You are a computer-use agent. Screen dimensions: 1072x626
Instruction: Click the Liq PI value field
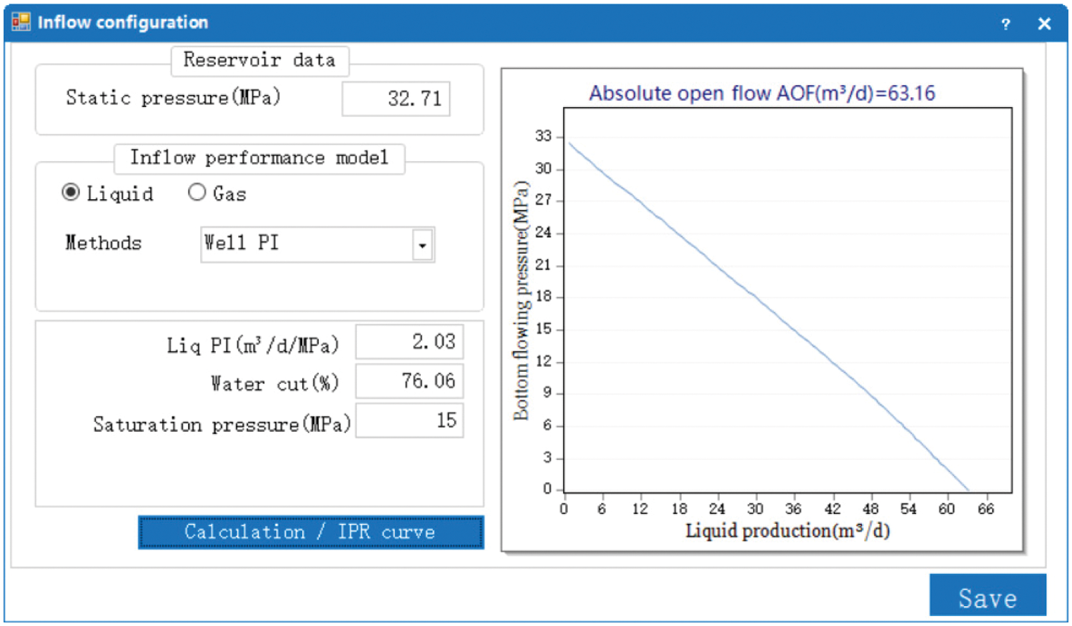410,342
